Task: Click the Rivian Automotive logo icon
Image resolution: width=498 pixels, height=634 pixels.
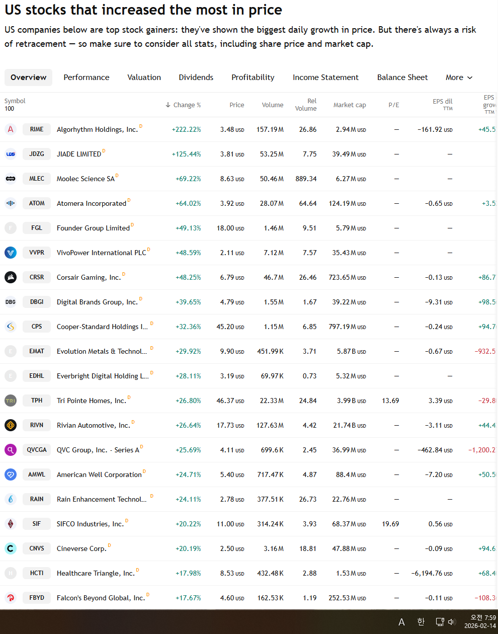Action: pyautogui.click(x=11, y=425)
